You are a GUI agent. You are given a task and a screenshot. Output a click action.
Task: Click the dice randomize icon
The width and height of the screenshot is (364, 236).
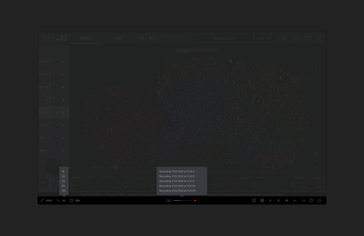pos(254,201)
